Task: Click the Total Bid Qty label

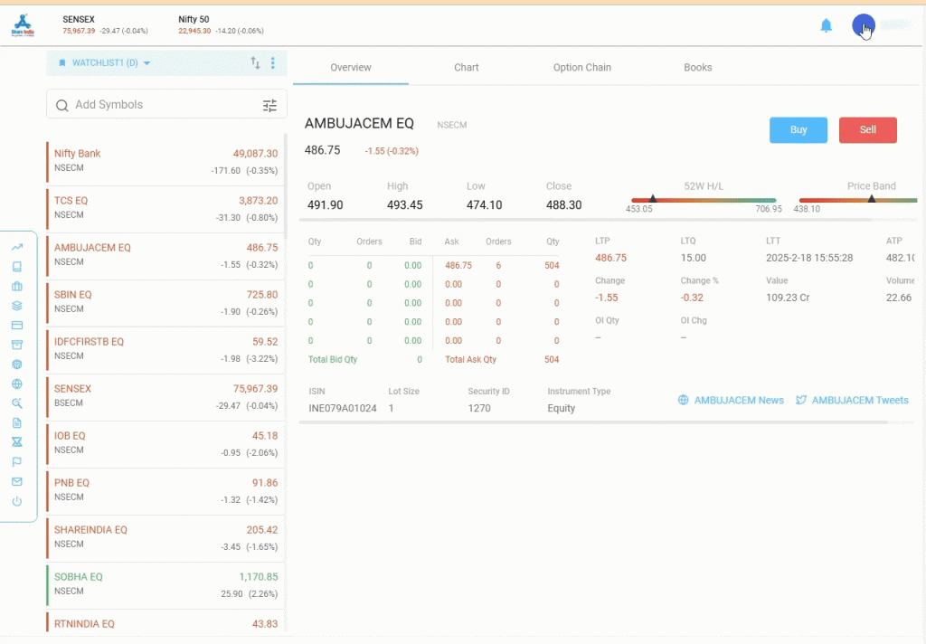Action: (333, 359)
